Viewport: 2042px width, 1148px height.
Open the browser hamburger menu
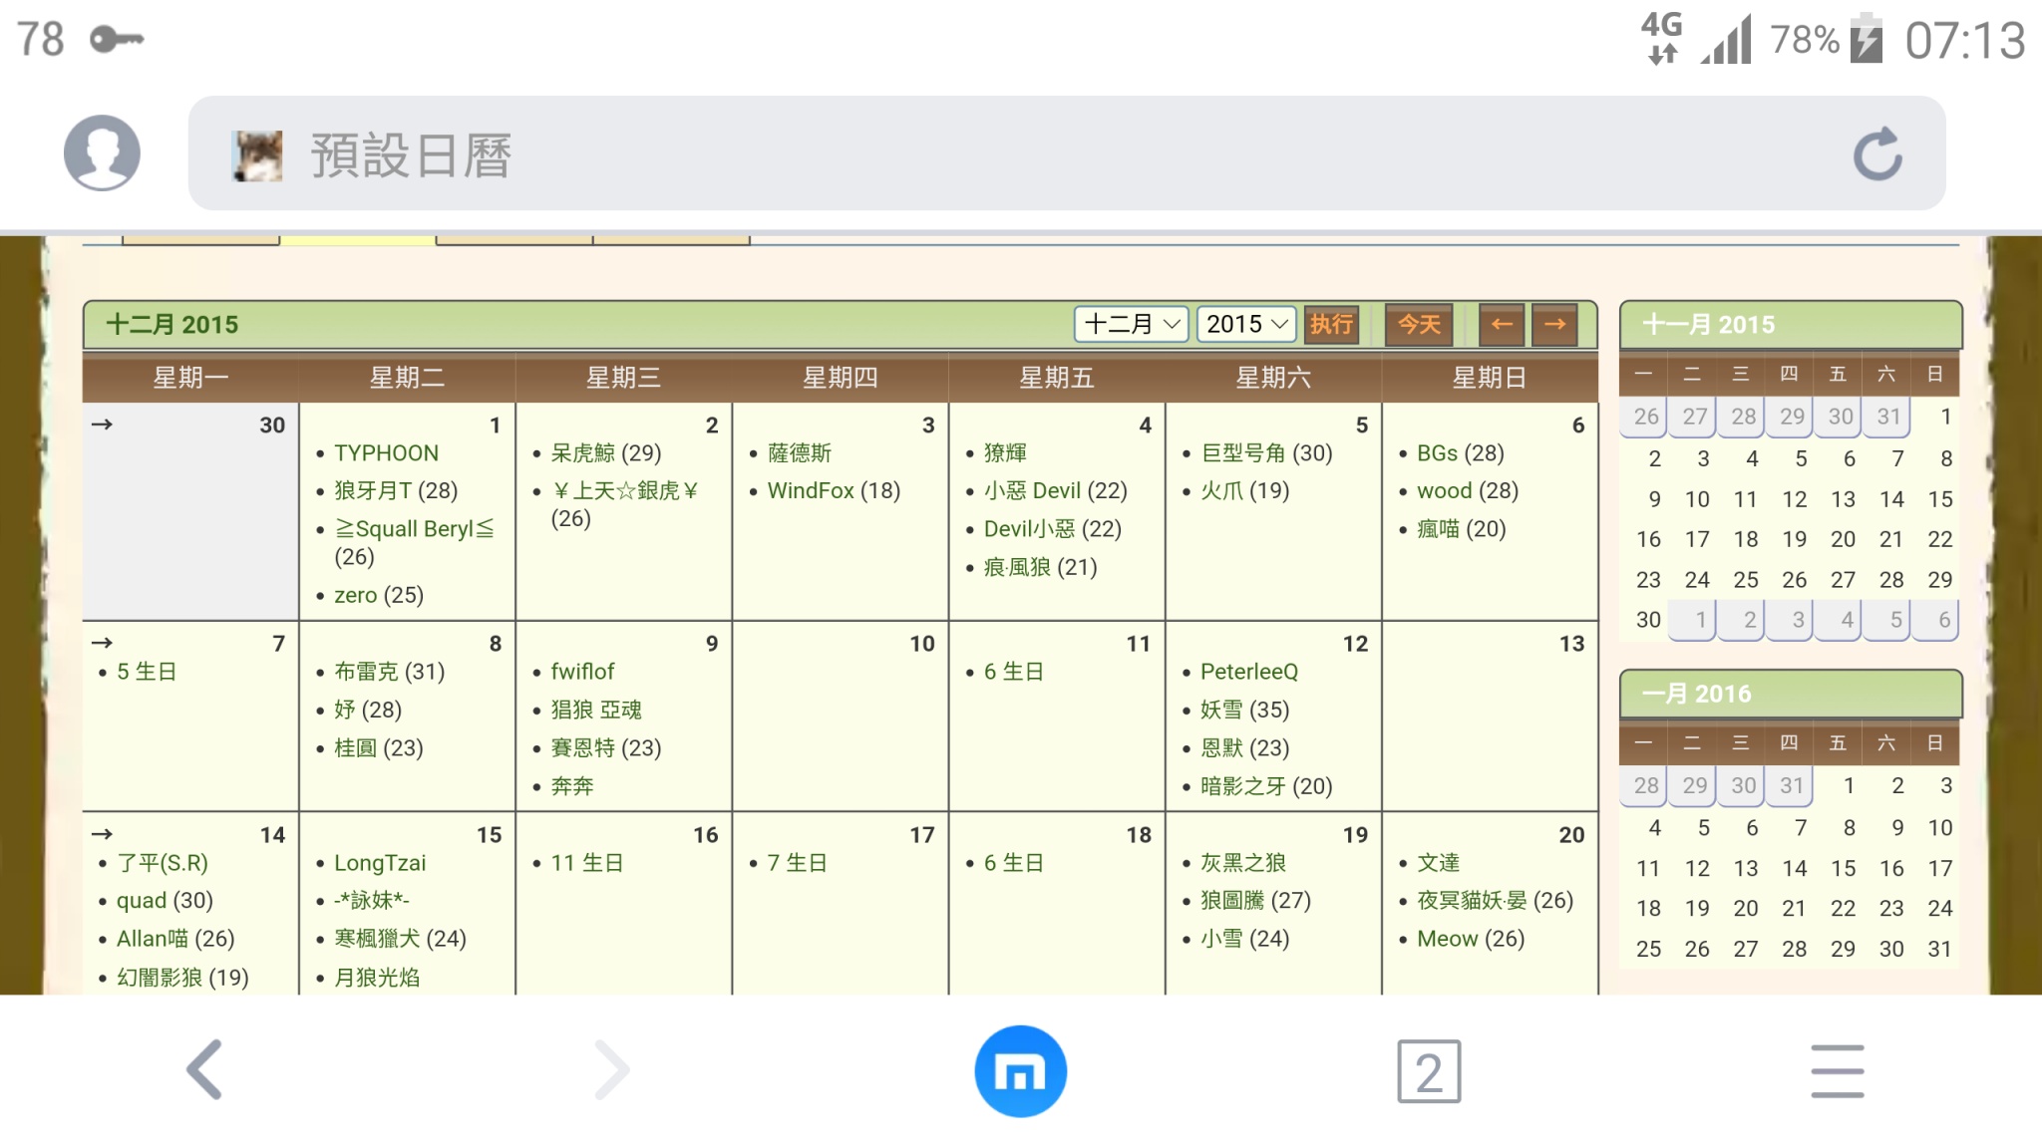coord(1837,1071)
